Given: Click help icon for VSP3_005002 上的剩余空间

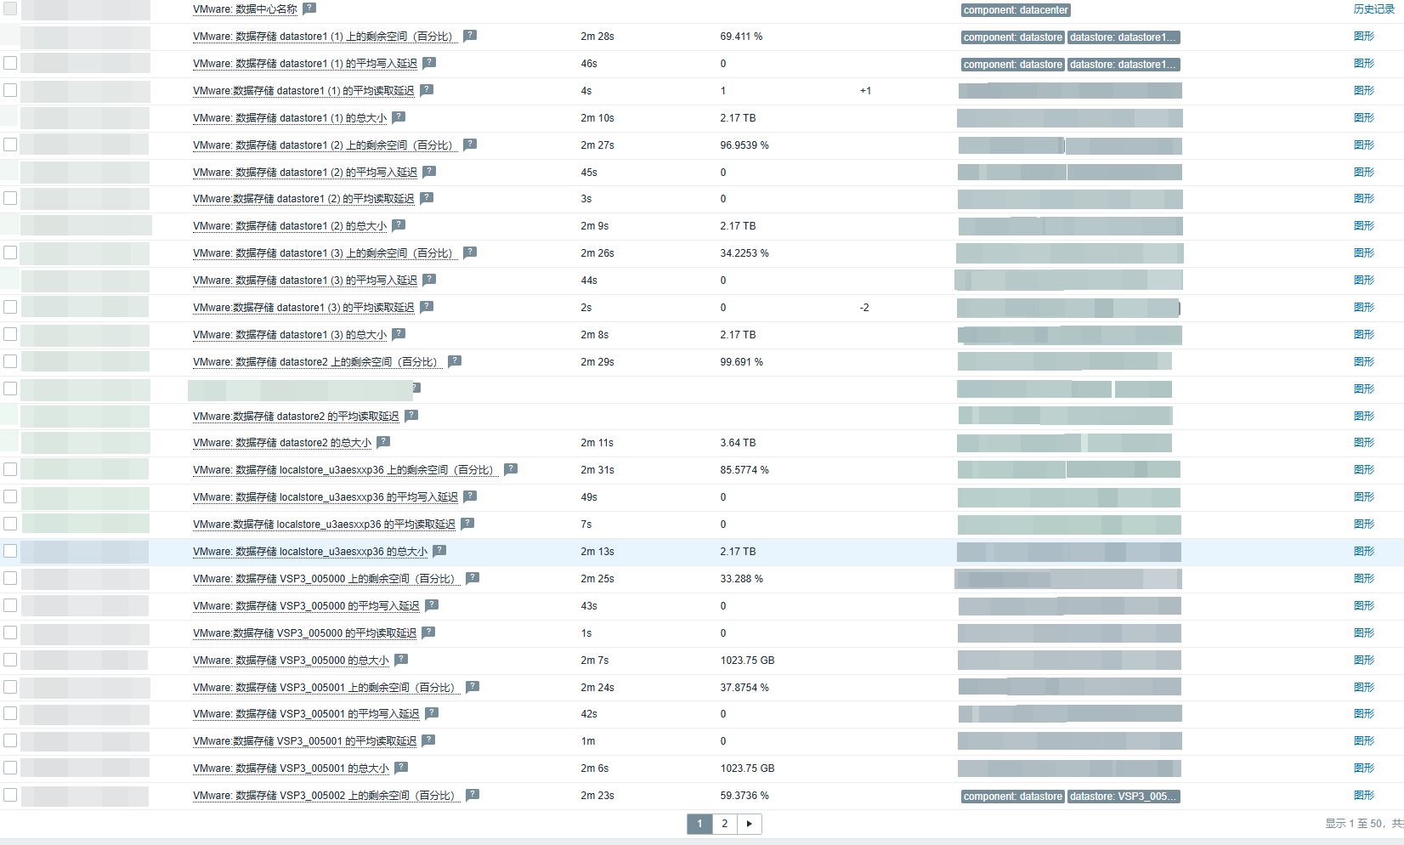Looking at the screenshot, I should coord(473,795).
